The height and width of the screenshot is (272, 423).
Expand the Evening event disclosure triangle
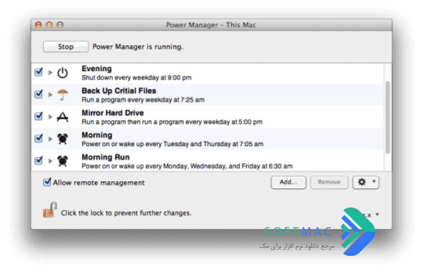(x=50, y=73)
